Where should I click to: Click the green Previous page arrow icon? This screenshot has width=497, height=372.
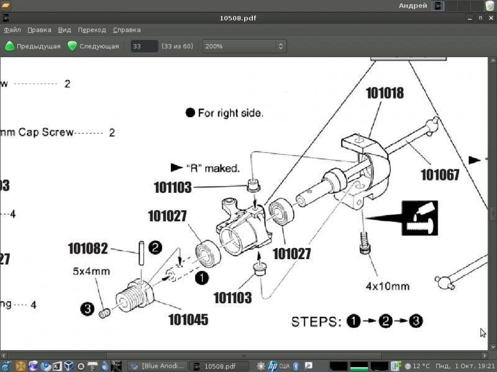coord(9,46)
